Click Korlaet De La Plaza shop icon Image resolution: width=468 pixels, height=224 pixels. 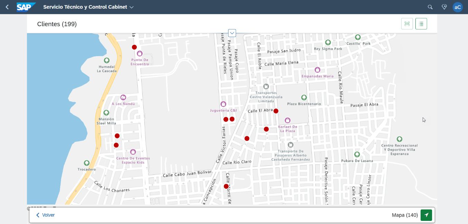(287, 120)
